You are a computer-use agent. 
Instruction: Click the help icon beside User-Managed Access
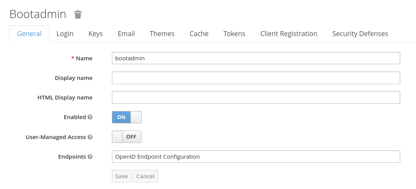pyautogui.click(x=90, y=137)
